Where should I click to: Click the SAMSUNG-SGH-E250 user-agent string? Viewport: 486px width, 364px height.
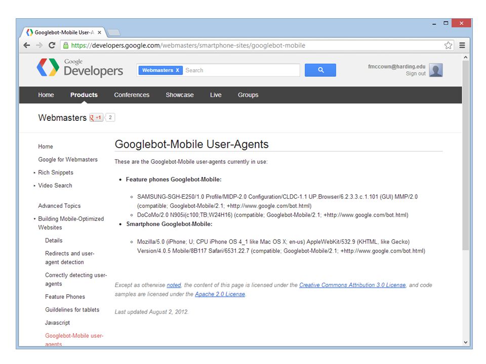click(277, 201)
